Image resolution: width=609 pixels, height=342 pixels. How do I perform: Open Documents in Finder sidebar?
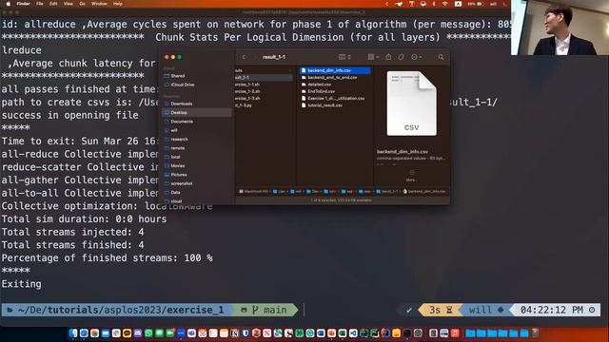tap(182, 122)
